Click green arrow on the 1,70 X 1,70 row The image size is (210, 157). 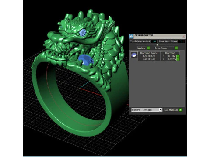(178, 59)
